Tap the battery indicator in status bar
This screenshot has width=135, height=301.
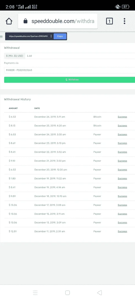click(x=126, y=7)
